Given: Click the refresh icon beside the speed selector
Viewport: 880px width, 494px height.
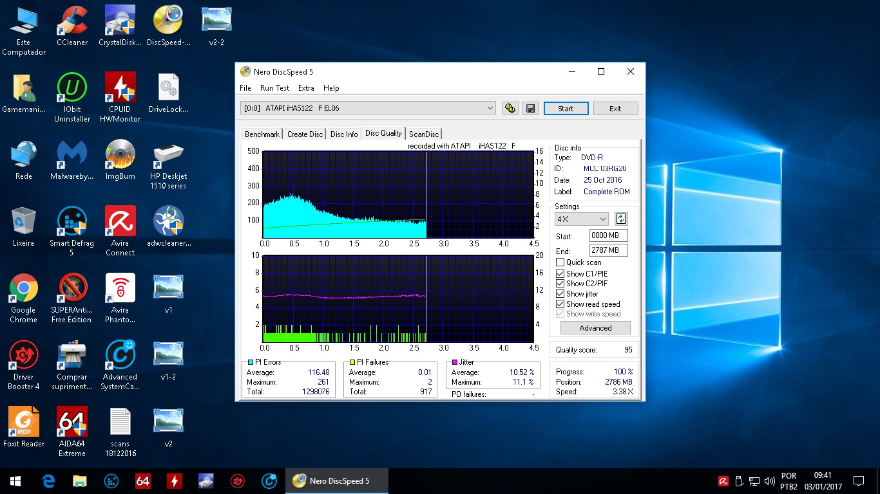Looking at the screenshot, I should click(620, 219).
